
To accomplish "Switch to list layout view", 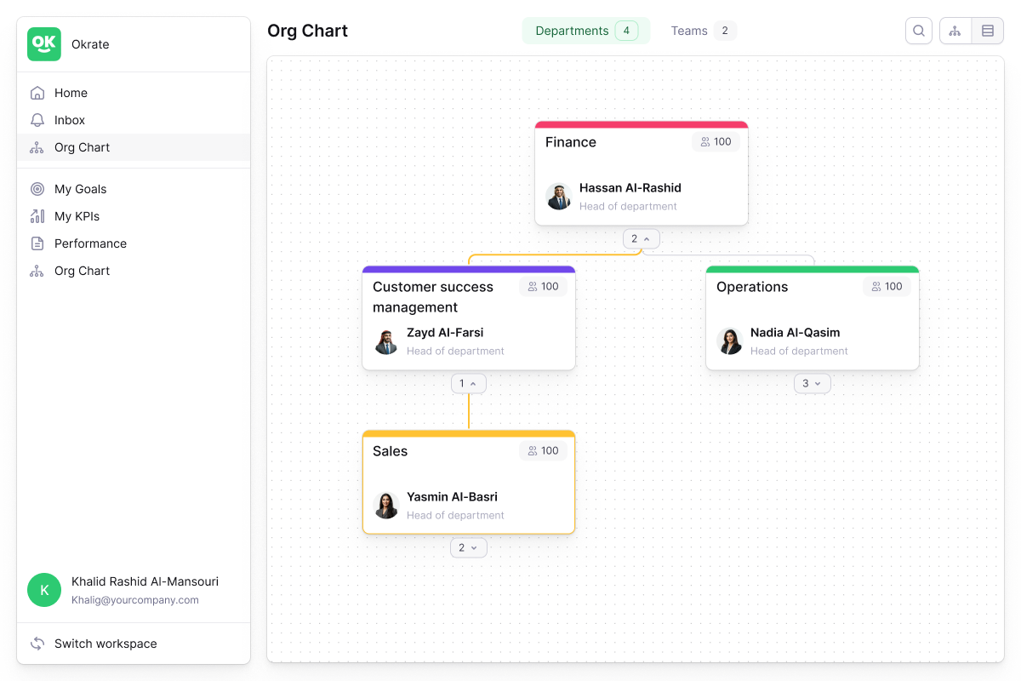I will (988, 31).
